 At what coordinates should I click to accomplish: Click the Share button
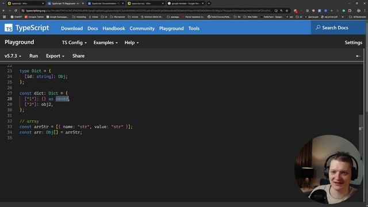[x=78, y=56]
